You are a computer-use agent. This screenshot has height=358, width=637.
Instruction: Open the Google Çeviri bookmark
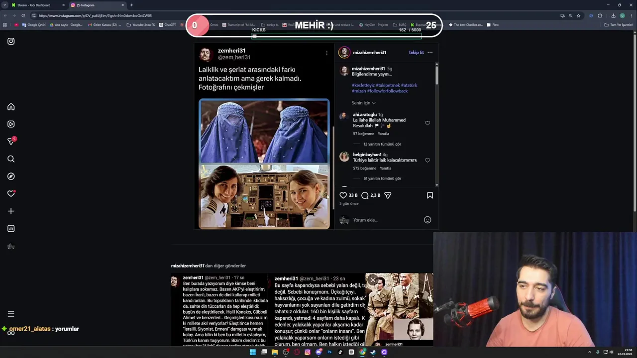point(34,25)
